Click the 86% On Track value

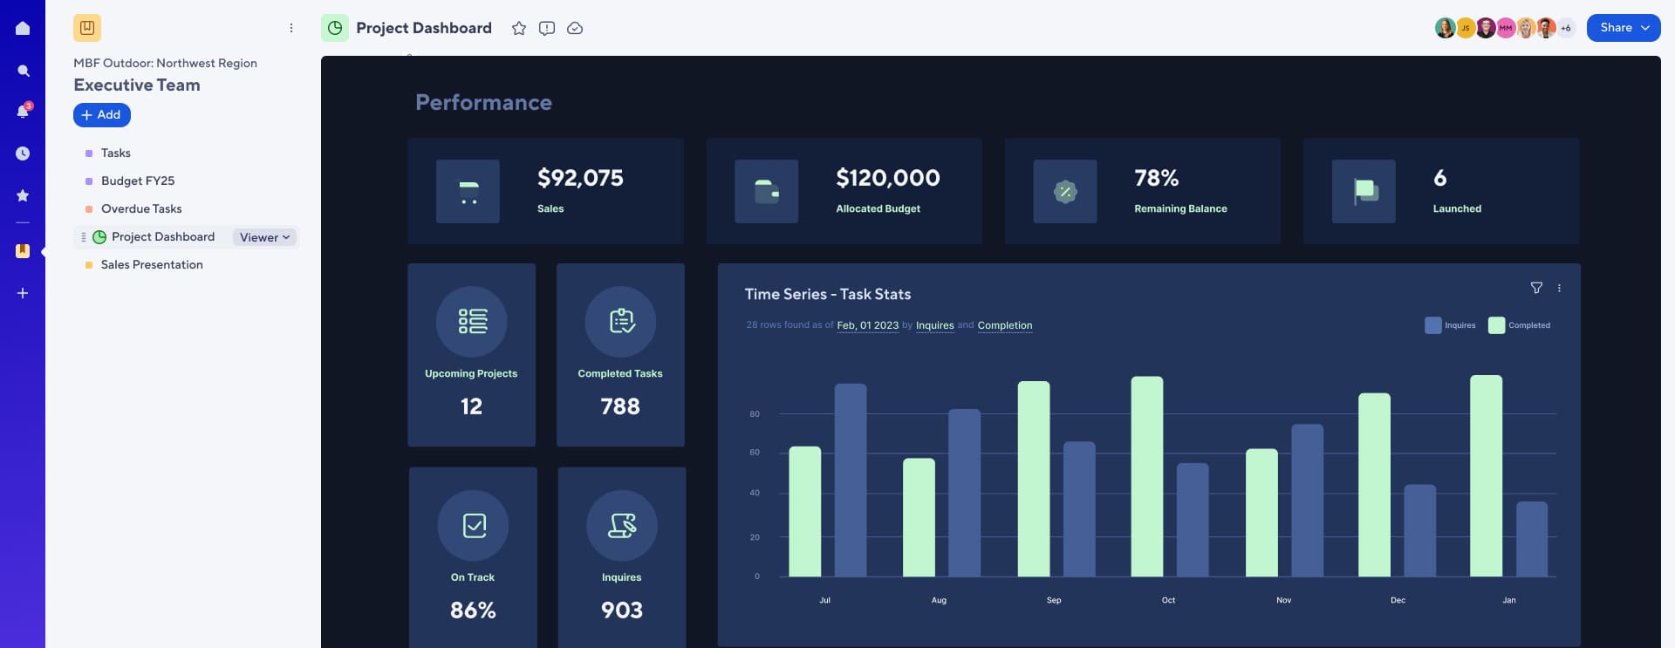click(x=473, y=610)
